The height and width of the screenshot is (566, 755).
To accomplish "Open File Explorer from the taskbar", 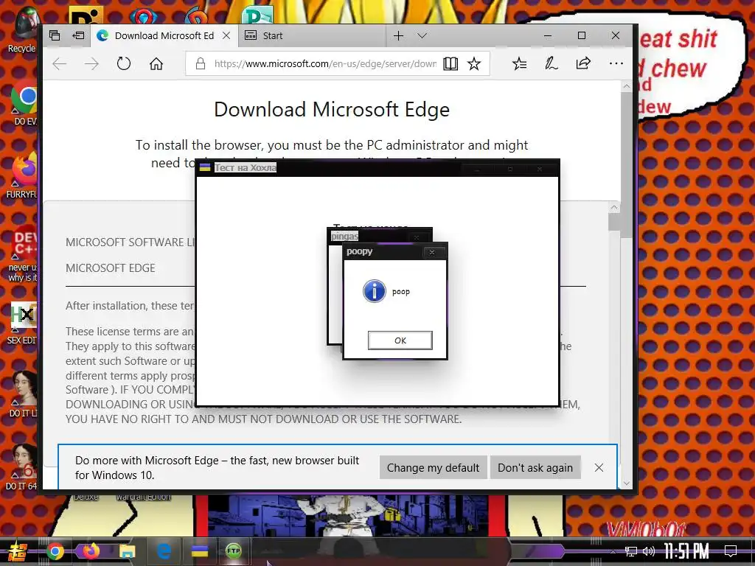I will click(x=128, y=551).
